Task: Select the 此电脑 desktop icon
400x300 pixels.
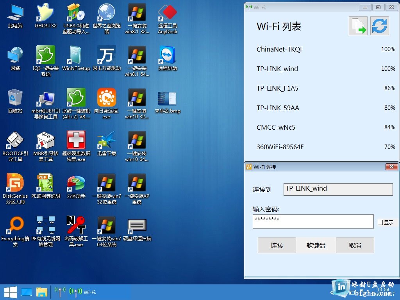Action: click(15, 16)
